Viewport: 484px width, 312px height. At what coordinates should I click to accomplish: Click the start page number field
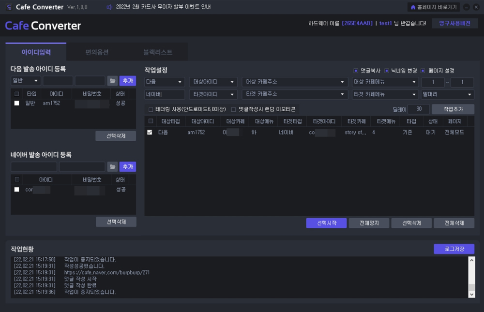[433, 82]
